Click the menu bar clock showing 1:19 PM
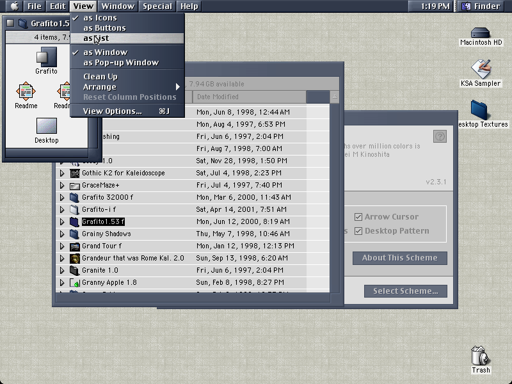The width and height of the screenshot is (512, 384). tap(435, 6)
